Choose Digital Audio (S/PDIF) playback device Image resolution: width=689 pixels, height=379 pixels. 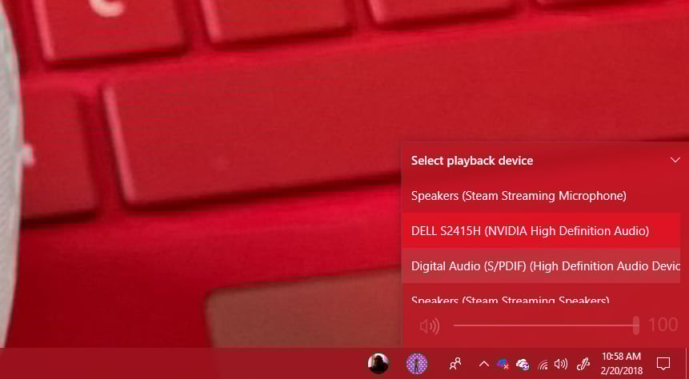(542, 265)
